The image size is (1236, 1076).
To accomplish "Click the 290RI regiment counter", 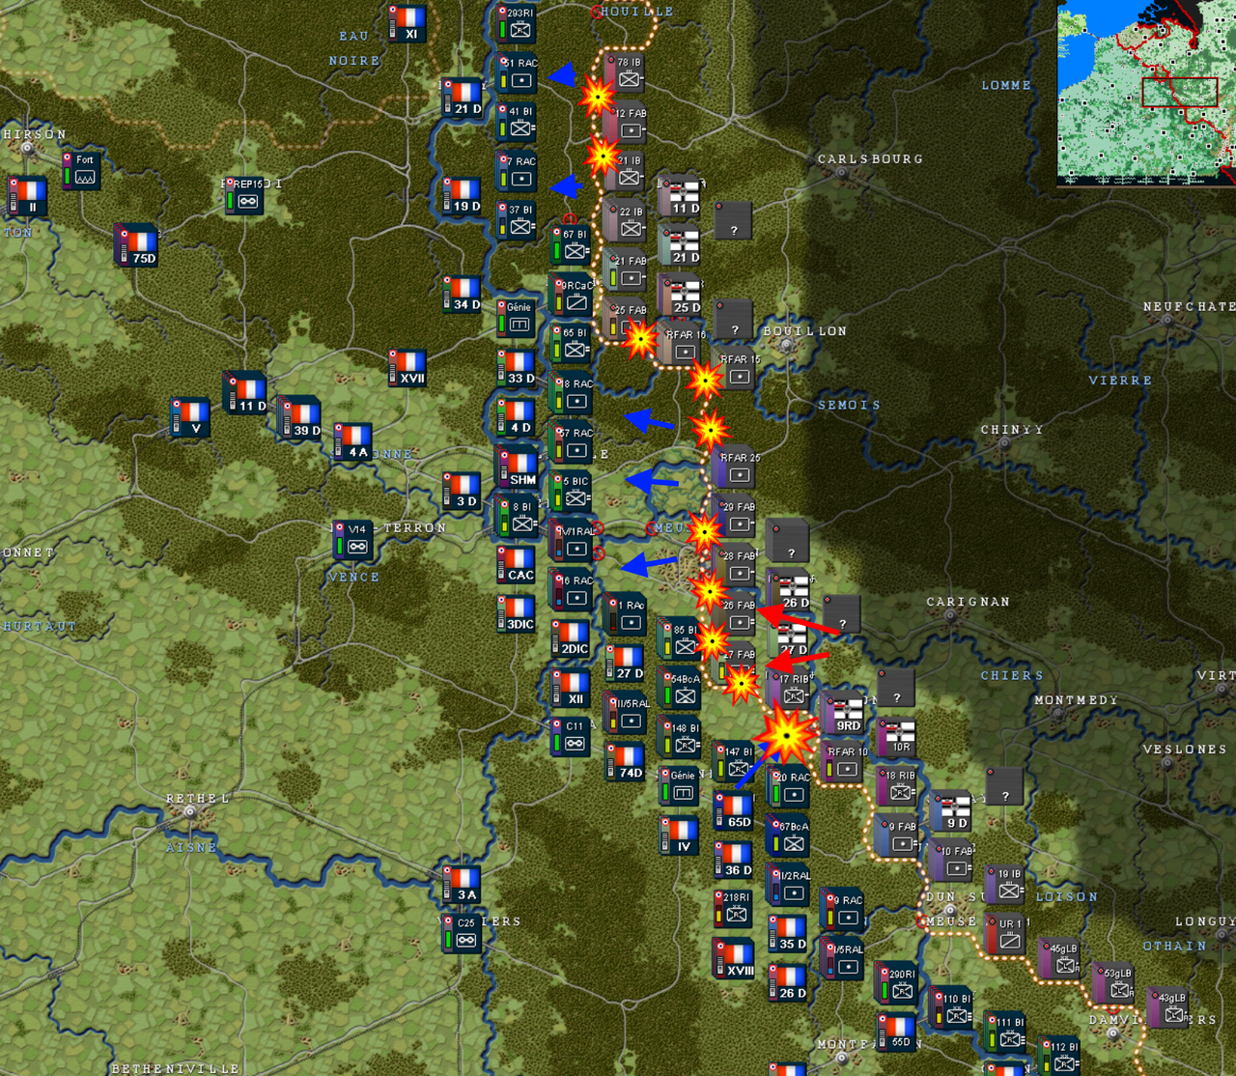I will 898,984.
